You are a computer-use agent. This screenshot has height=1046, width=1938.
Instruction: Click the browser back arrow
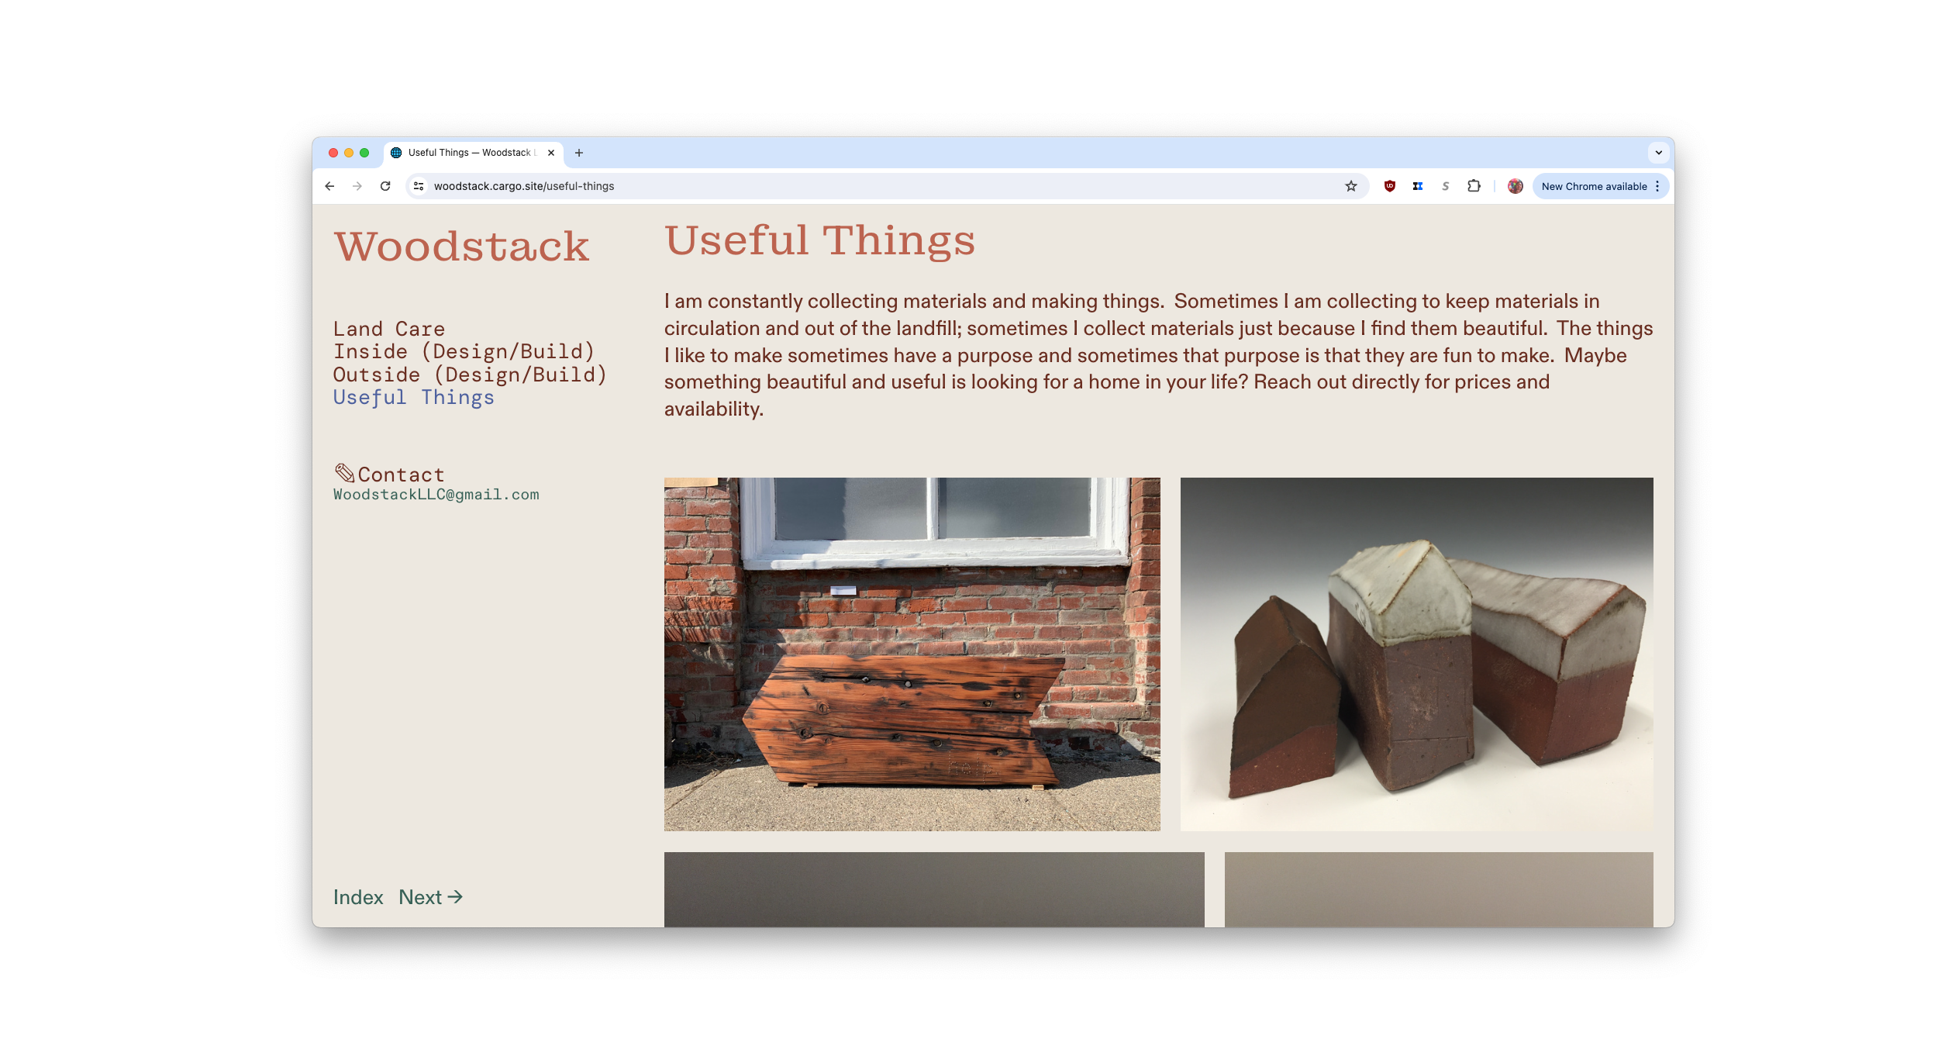(x=329, y=186)
